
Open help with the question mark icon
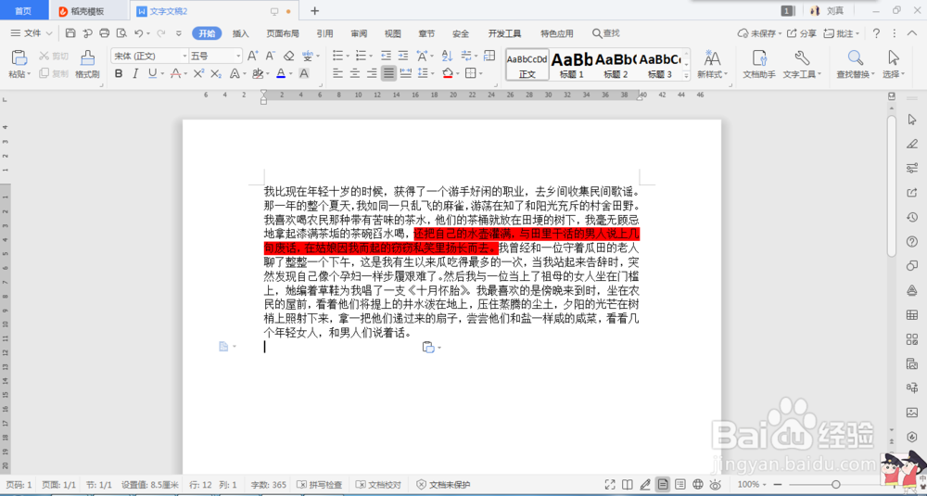(876, 33)
